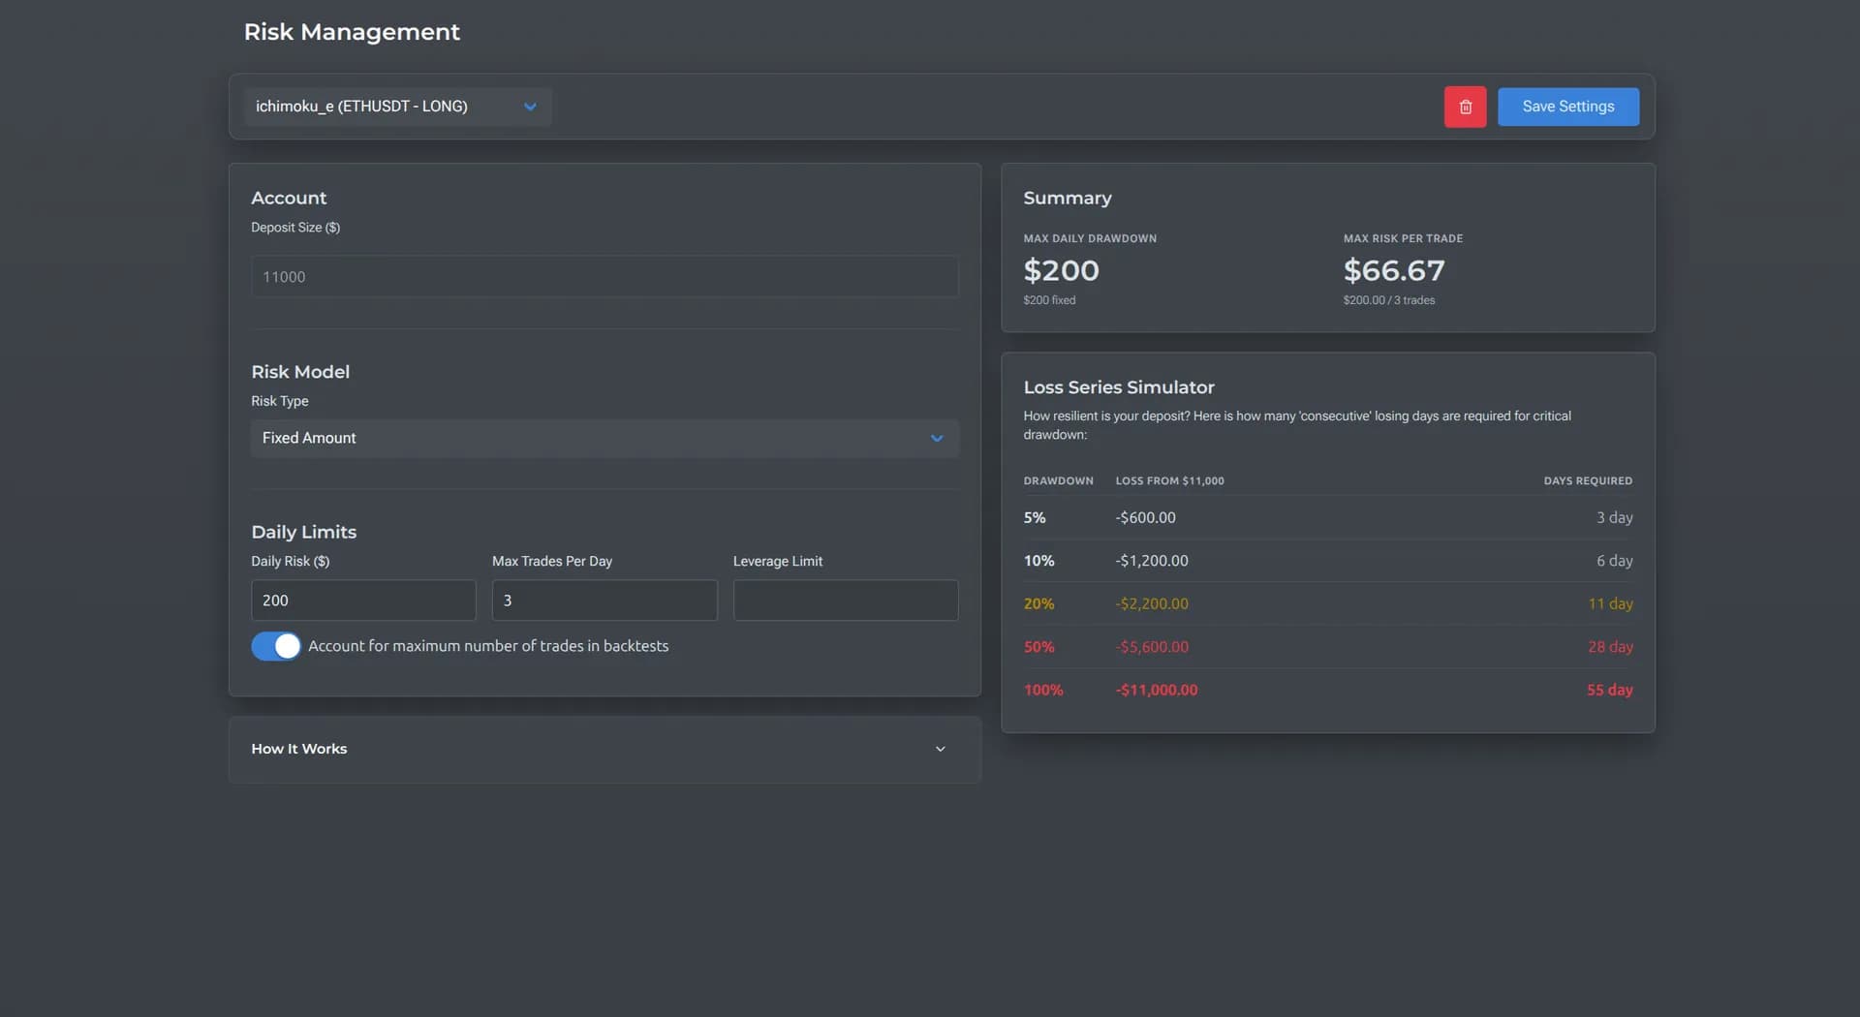Click the 50% drawdown row label

coord(1038,647)
